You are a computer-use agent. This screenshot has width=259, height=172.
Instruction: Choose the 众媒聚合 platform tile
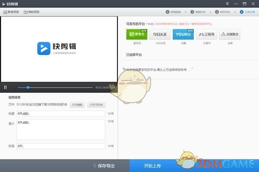(230, 35)
